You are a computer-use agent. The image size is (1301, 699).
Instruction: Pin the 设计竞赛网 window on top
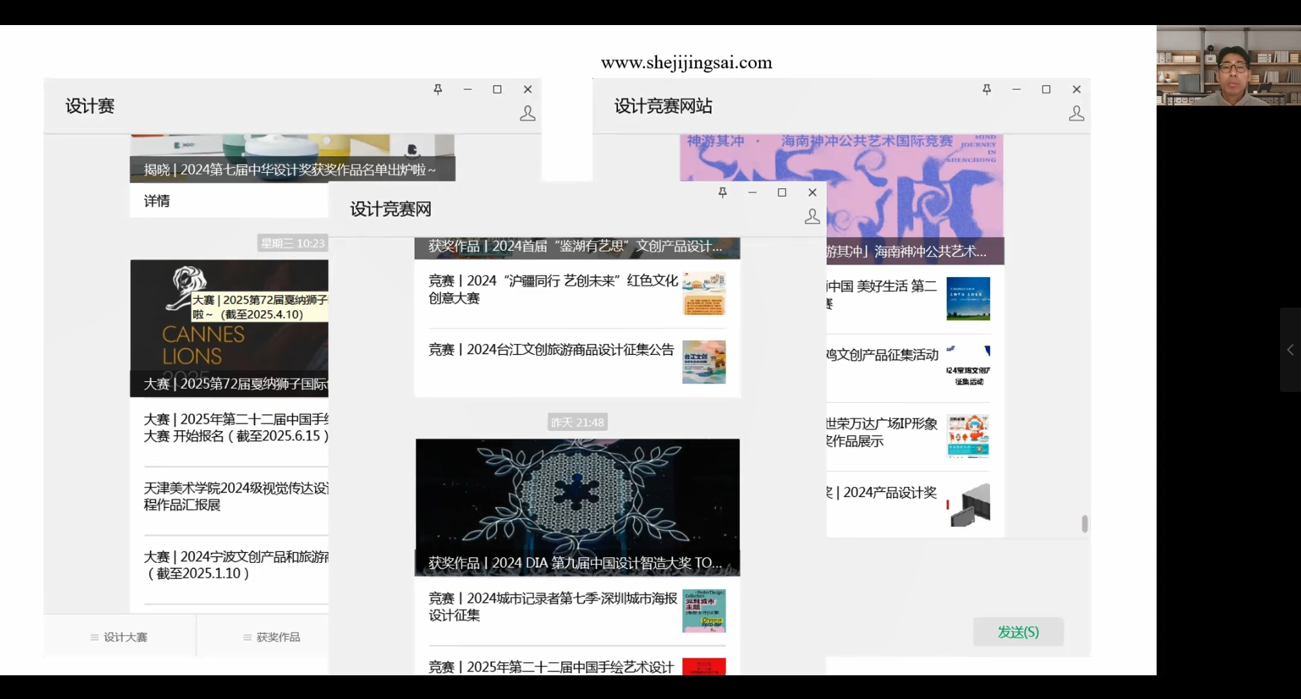tap(722, 193)
